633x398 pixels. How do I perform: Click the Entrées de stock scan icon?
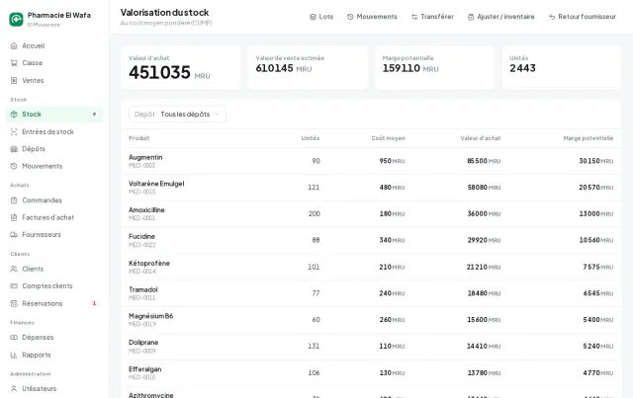[x=14, y=131]
